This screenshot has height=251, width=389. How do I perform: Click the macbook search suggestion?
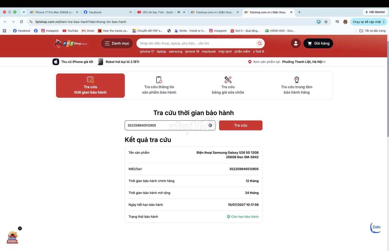pos(209,52)
